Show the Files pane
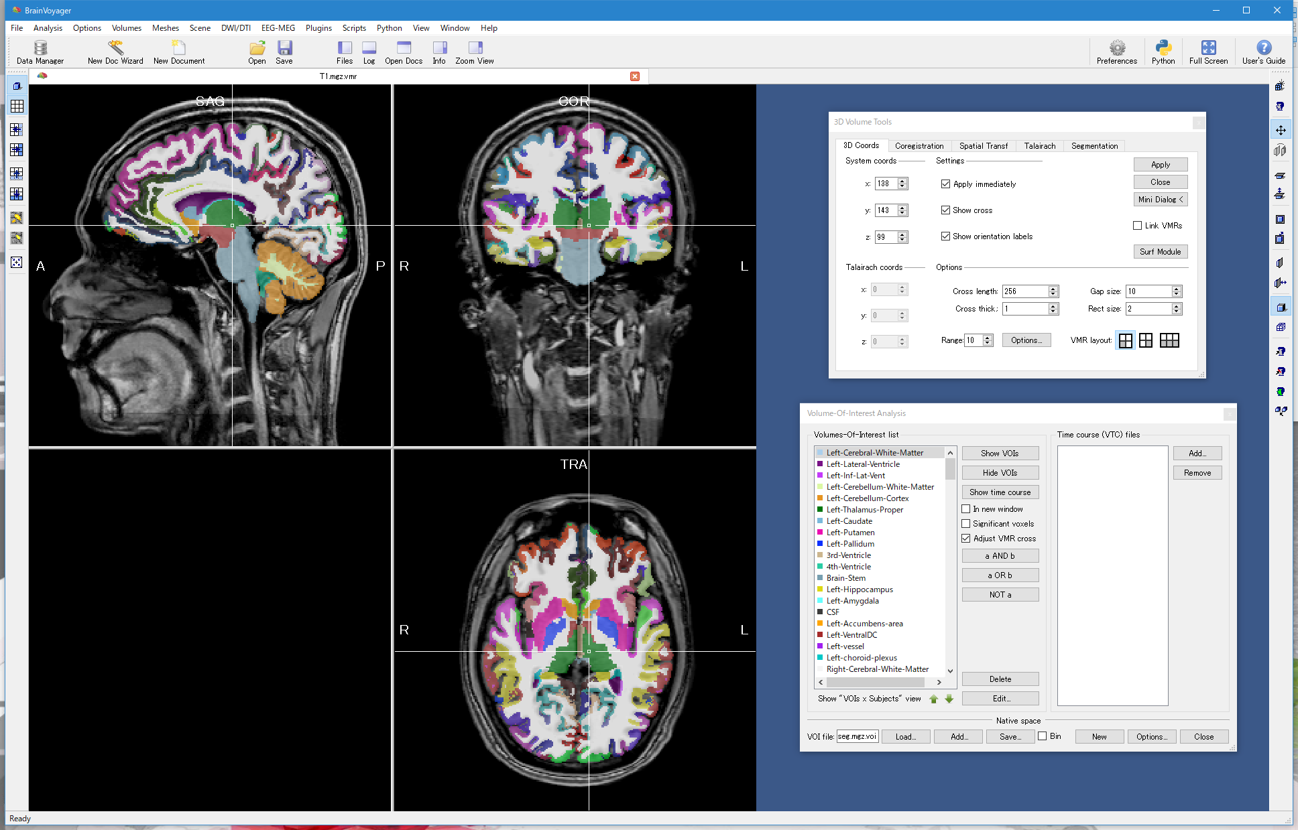The height and width of the screenshot is (830, 1298). (345, 52)
